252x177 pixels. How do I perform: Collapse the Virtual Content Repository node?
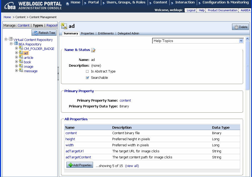[6, 39]
